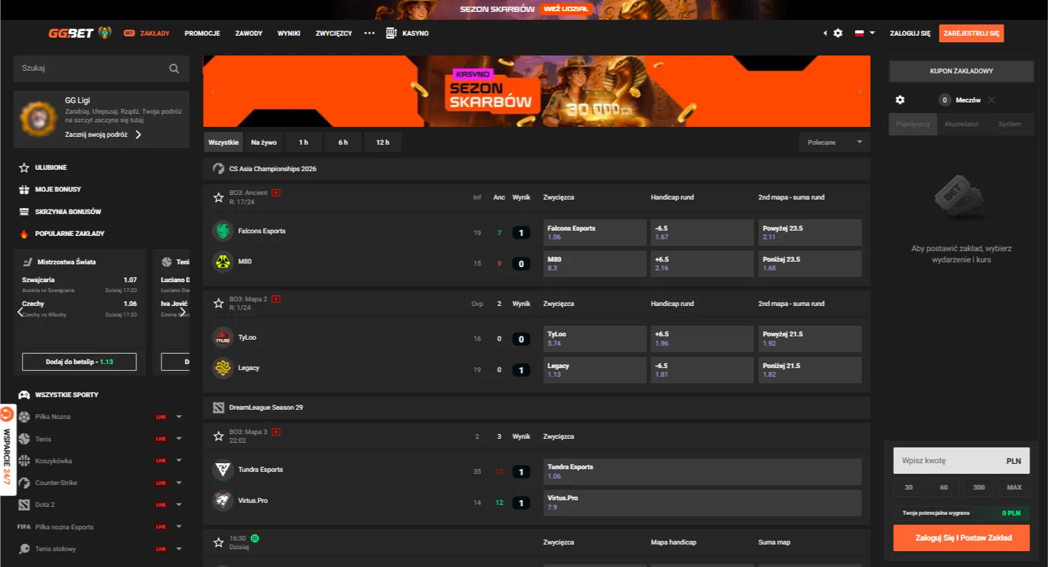This screenshot has height=567, width=1048.
Task: Open site settings gear in header
Action: click(838, 33)
